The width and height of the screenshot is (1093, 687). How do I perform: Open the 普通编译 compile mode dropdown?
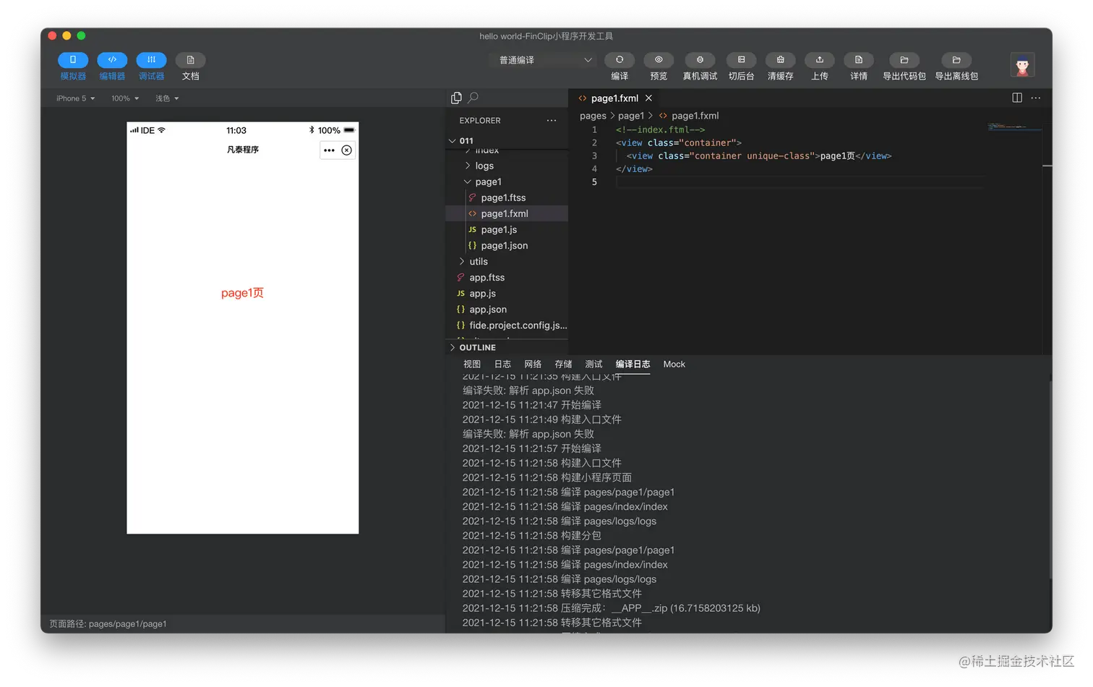545,60
